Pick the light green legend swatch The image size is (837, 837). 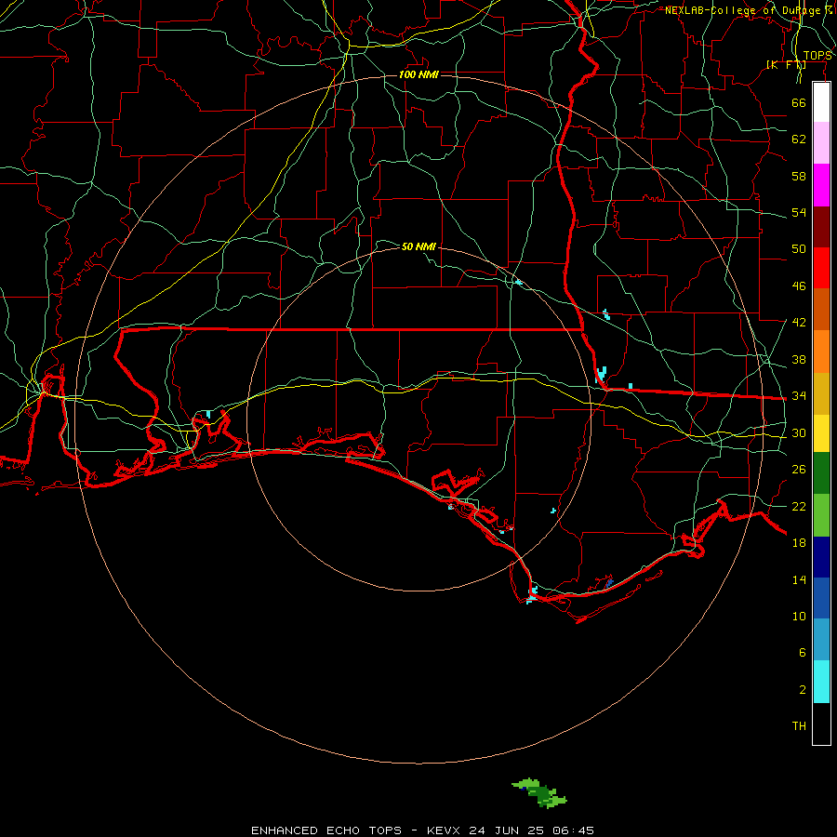[821, 515]
